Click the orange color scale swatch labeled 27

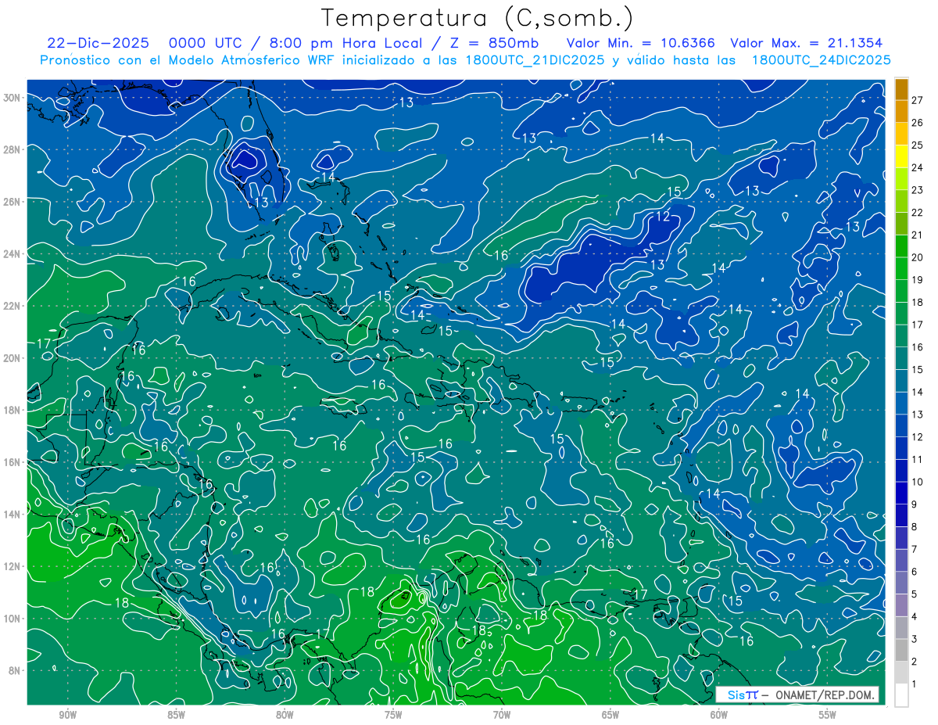pos(901,88)
